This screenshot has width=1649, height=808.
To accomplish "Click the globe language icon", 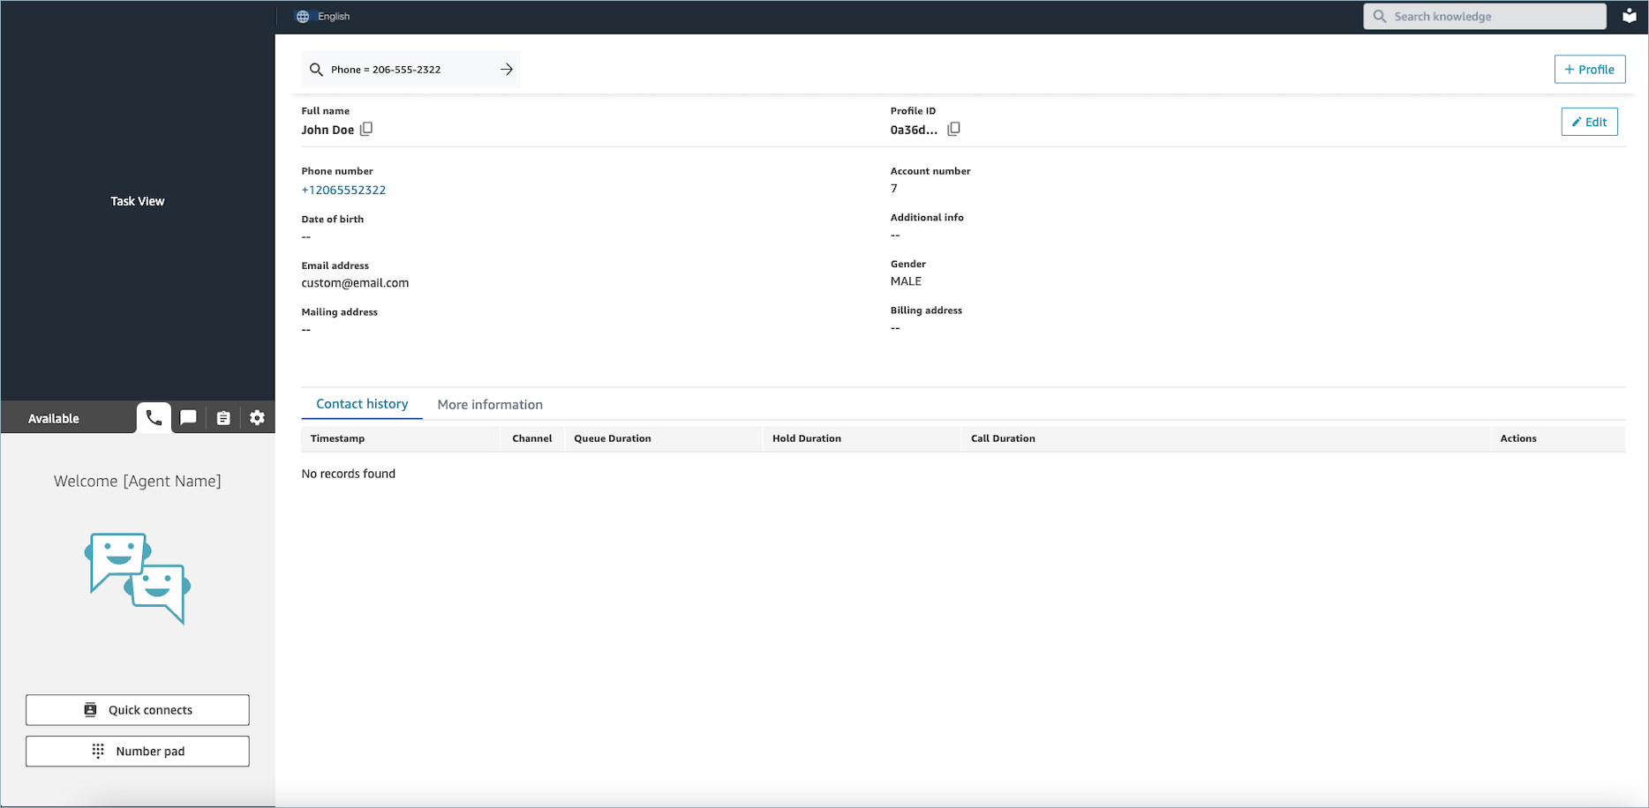I will tap(303, 17).
